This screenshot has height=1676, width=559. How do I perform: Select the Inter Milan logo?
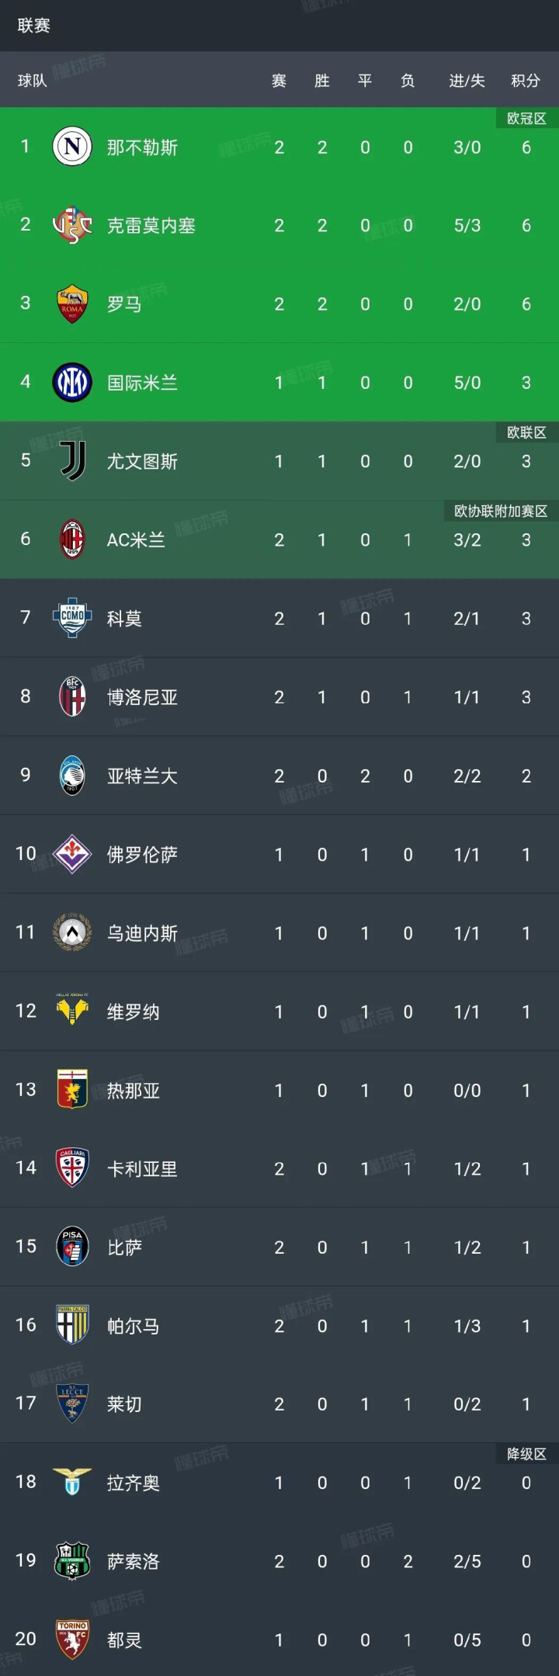click(72, 382)
